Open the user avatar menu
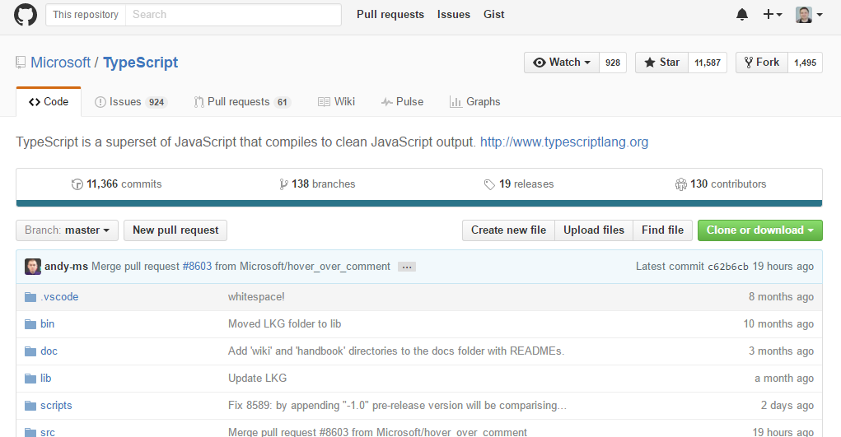Image resolution: width=841 pixels, height=437 pixels. (x=809, y=15)
